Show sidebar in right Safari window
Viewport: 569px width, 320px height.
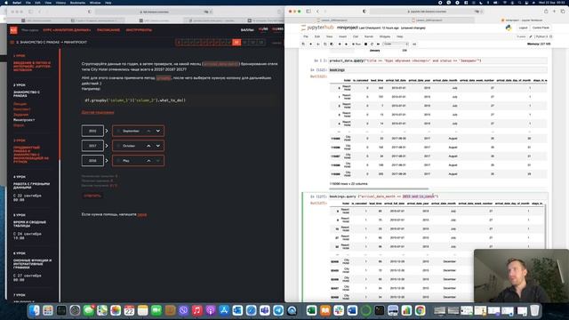(x=309, y=12)
